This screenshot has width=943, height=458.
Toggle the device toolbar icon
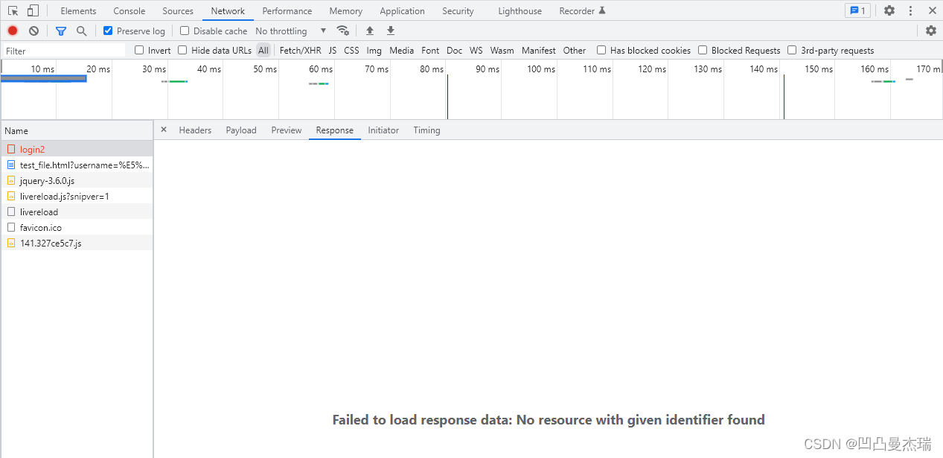[x=33, y=11]
